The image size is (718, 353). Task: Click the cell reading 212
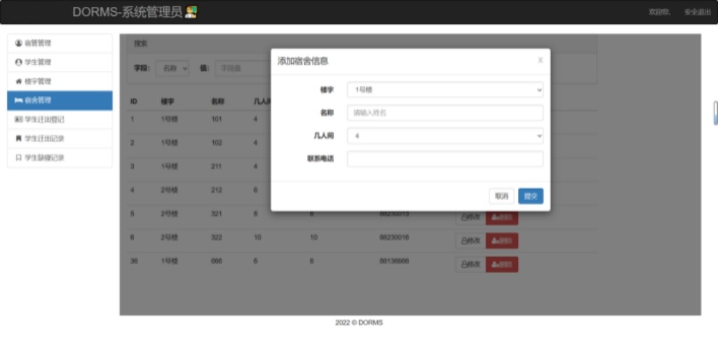[x=216, y=191]
